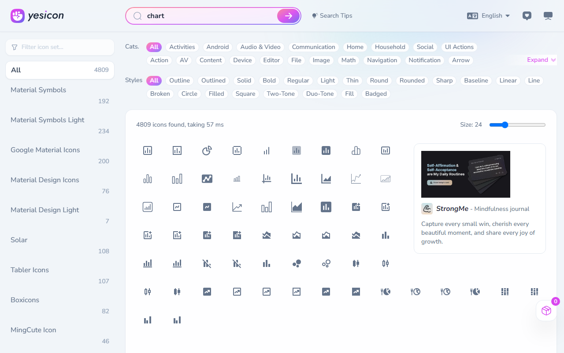Enable the Rounded style filter

click(x=412, y=81)
